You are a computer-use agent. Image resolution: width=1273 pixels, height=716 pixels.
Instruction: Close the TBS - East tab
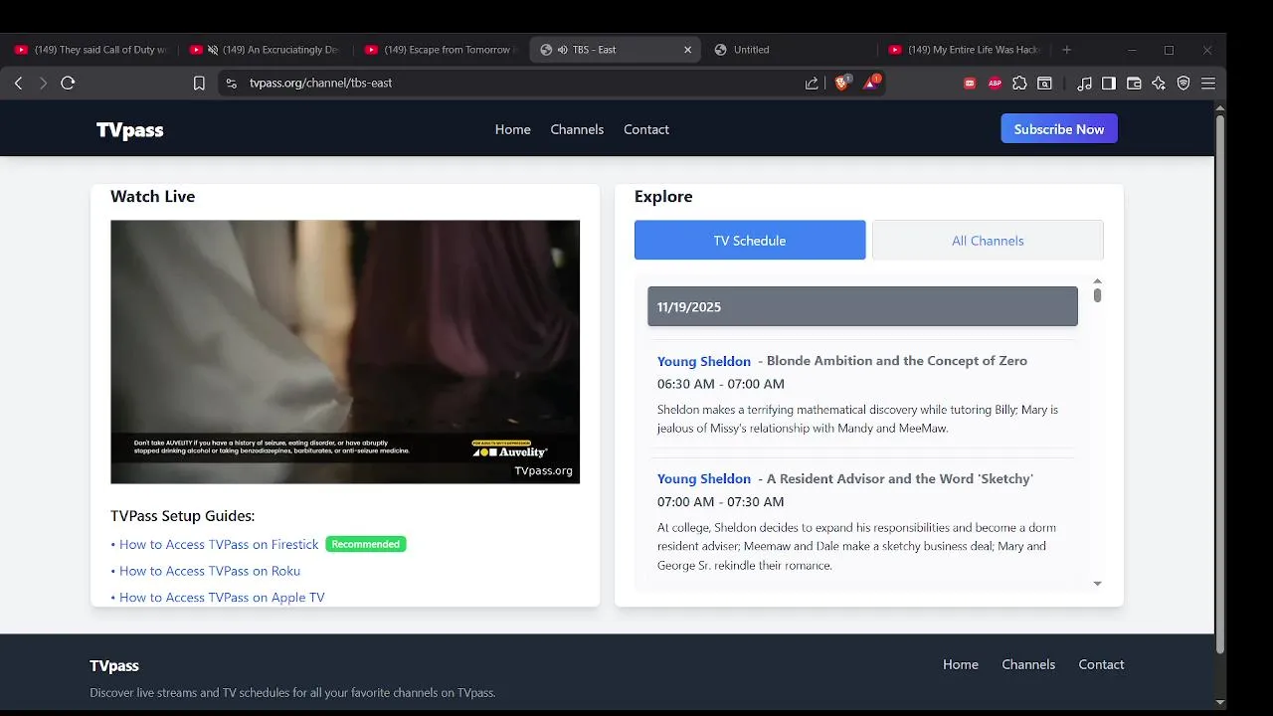[687, 50]
